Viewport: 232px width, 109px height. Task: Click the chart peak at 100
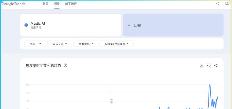210,85
